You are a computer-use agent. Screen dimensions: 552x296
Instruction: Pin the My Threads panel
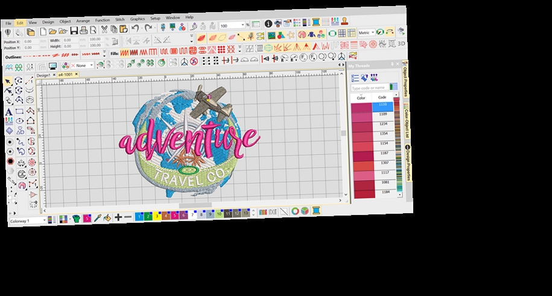392,64
